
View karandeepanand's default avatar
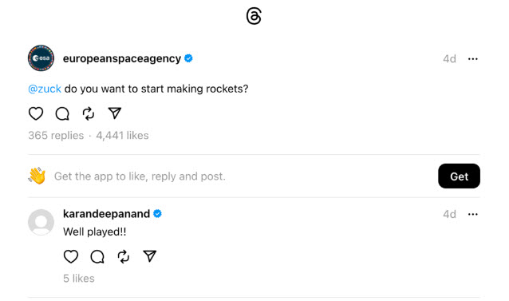pos(41,222)
